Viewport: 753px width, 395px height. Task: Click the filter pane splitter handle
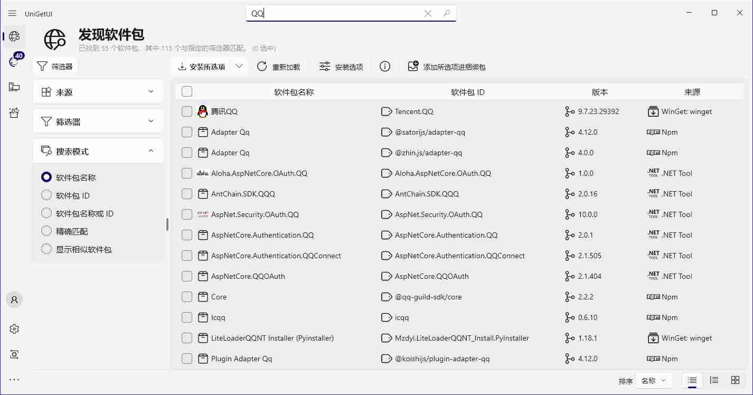click(167, 224)
